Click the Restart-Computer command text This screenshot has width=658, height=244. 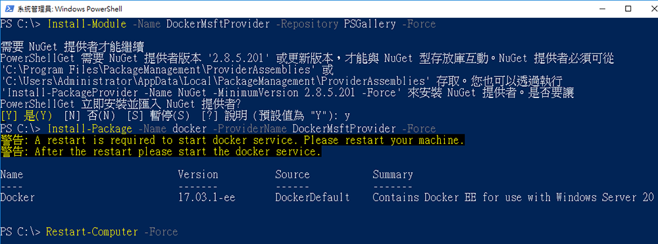92,232
